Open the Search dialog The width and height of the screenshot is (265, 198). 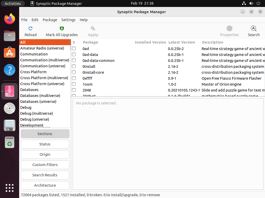click(x=253, y=31)
